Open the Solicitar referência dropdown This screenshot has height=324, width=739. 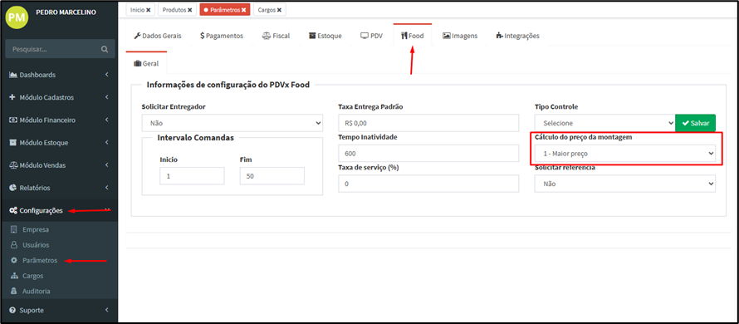(x=625, y=184)
